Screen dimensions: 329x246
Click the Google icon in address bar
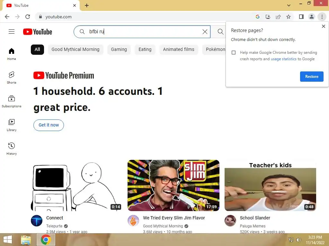point(258,17)
